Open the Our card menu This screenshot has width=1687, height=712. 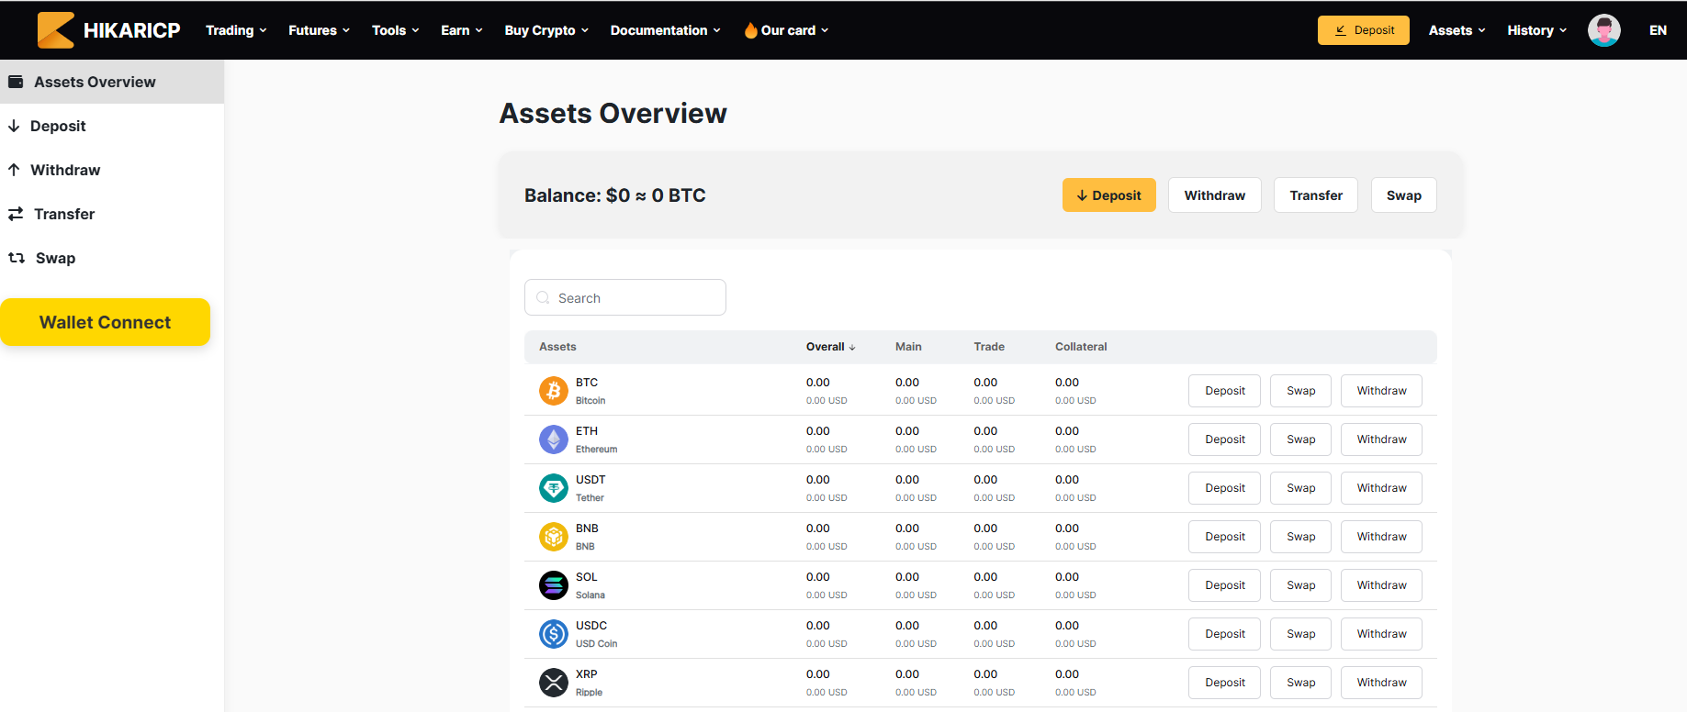[786, 30]
